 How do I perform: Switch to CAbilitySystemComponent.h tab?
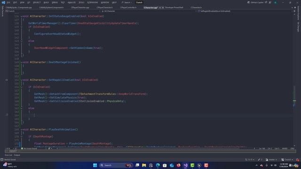[x=51, y=8]
